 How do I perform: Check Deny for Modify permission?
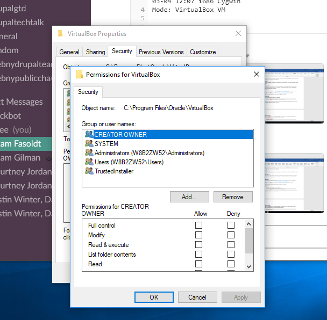(x=231, y=235)
